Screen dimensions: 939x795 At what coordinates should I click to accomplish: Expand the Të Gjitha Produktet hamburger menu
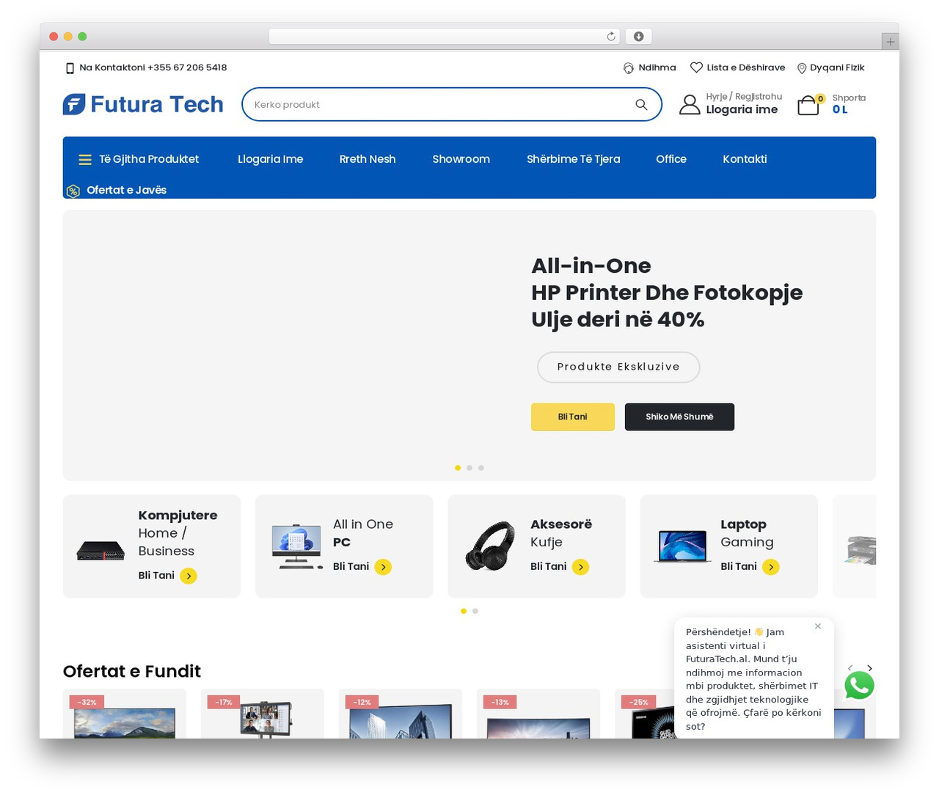point(85,160)
